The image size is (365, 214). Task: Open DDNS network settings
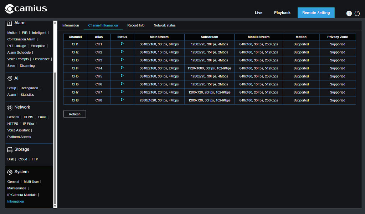pos(28,117)
